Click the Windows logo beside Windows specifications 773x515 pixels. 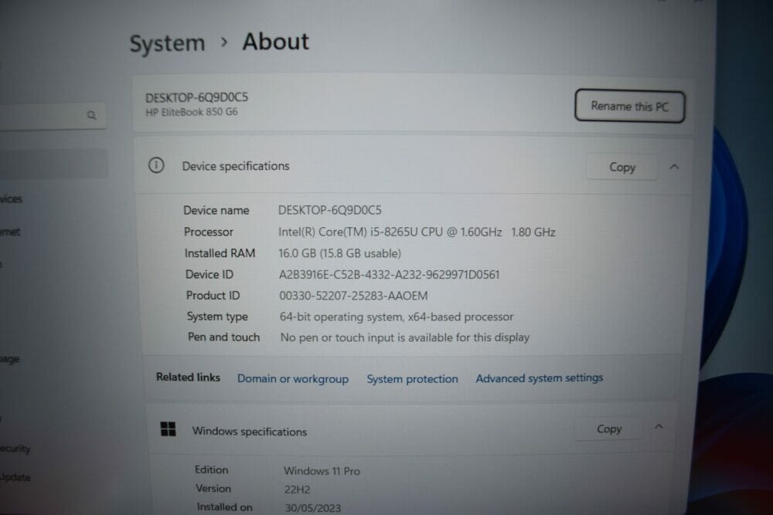coord(168,429)
